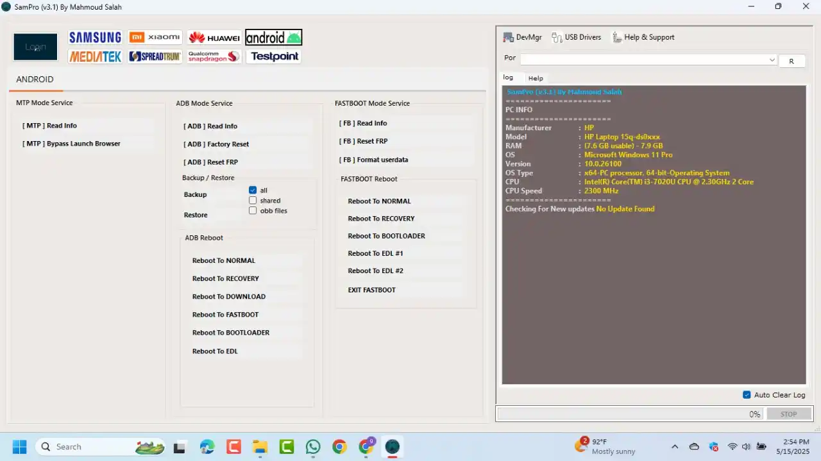The height and width of the screenshot is (461, 821).
Task: Open the MediaTek chipset section
Action: [x=95, y=56]
